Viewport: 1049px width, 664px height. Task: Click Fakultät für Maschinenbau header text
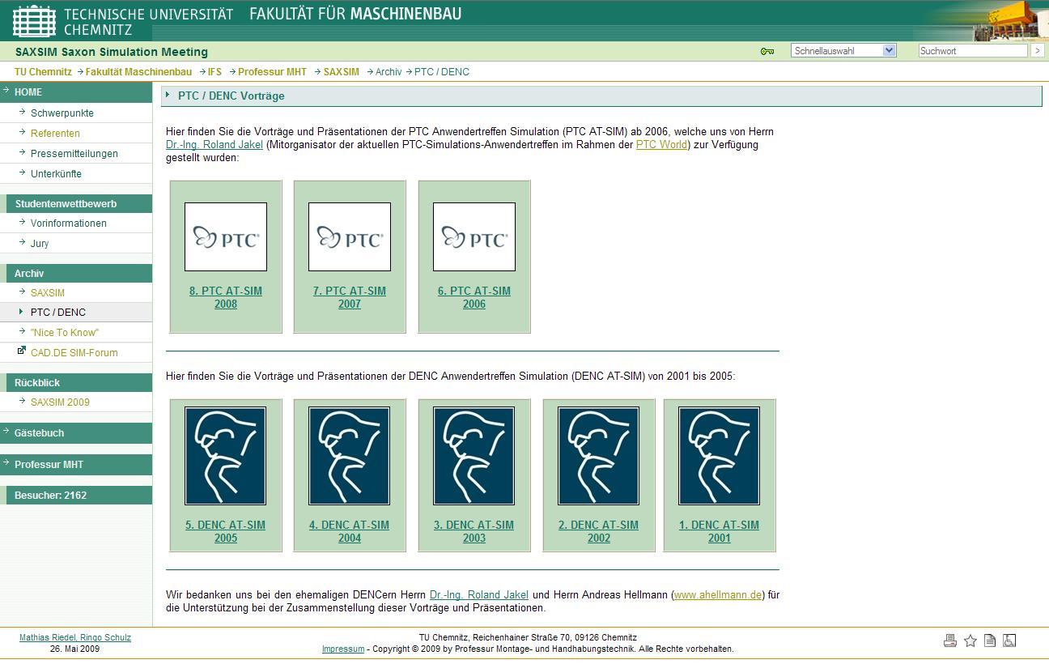click(x=355, y=14)
